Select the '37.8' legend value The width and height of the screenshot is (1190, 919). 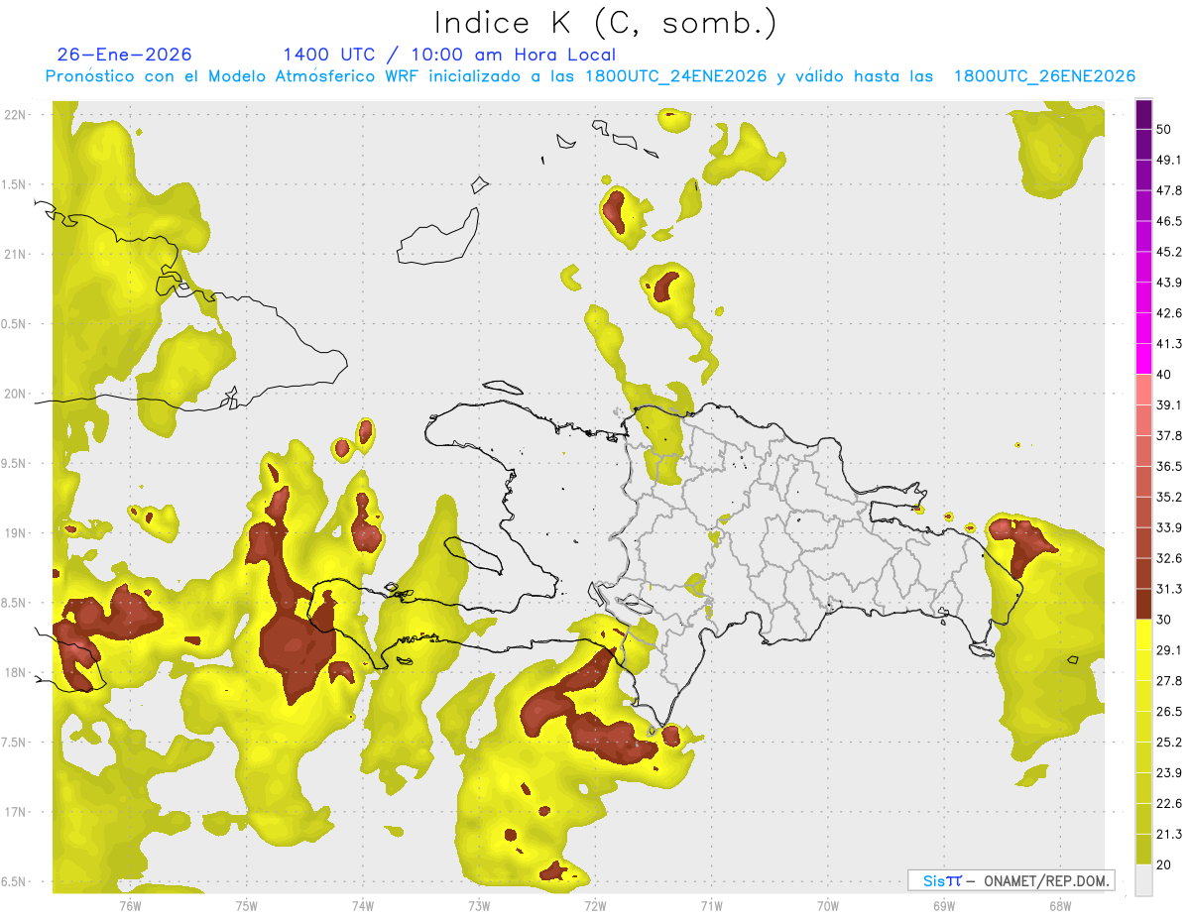pyautogui.click(x=1168, y=436)
